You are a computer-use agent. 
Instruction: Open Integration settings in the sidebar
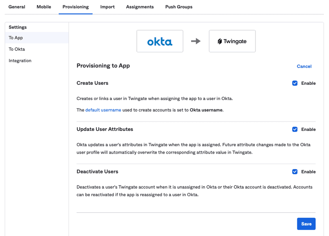[20, 61]
